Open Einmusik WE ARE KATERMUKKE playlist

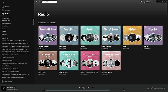[16, 74]
